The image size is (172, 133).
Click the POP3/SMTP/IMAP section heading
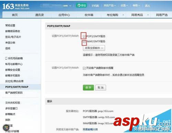[59, 26]
